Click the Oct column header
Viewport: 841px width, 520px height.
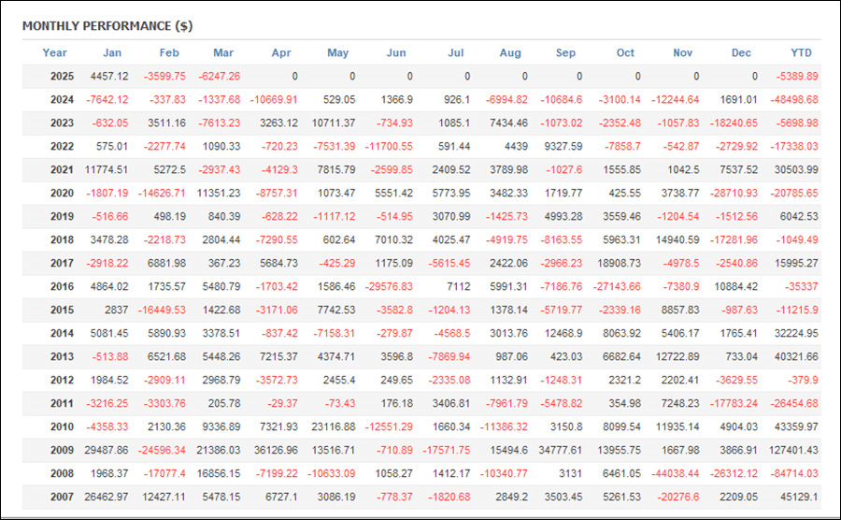[625, 52]
